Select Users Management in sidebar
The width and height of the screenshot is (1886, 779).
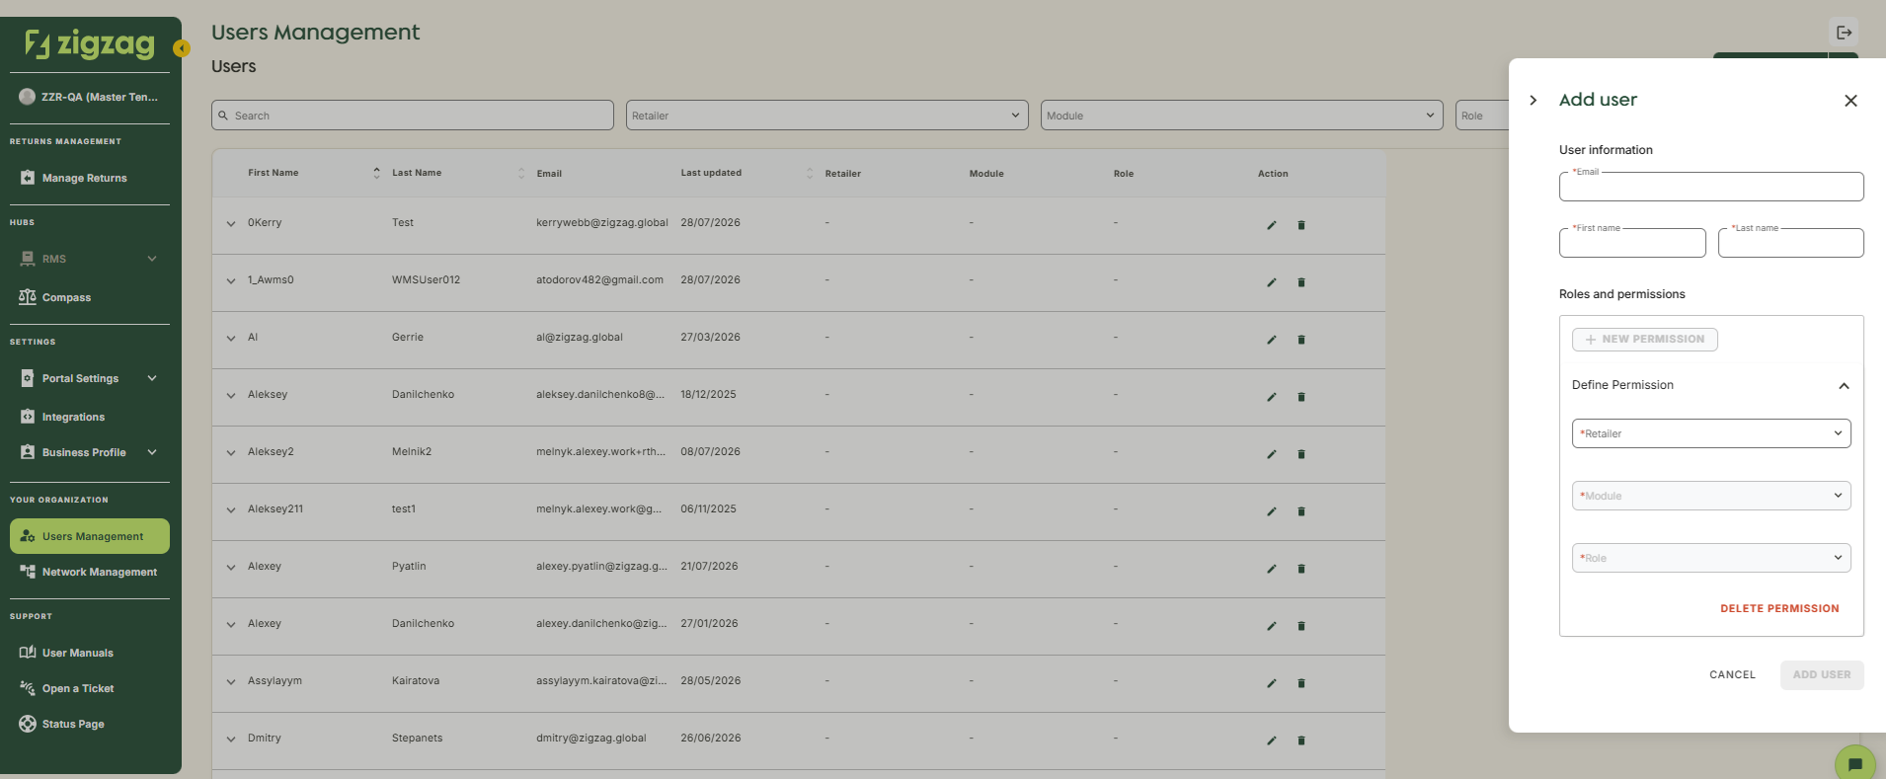(90, 536)
